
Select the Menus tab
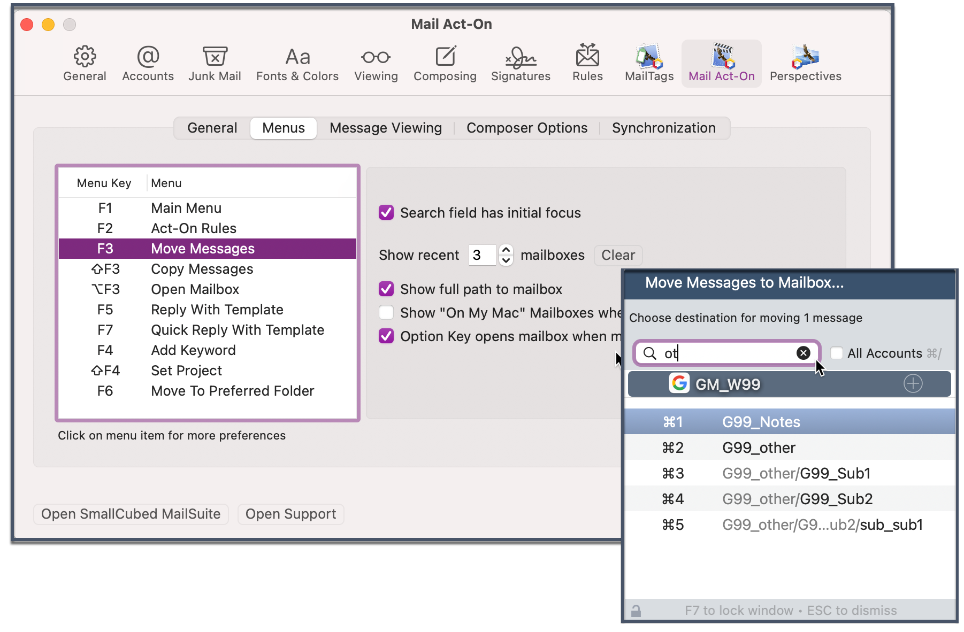[284, 128]
